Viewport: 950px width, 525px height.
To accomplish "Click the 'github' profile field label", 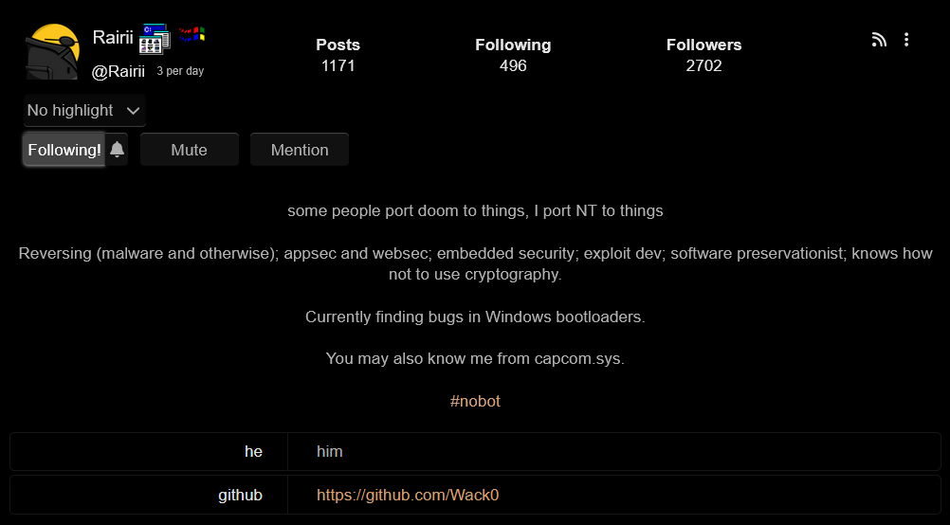I will [x=240, y=495].
